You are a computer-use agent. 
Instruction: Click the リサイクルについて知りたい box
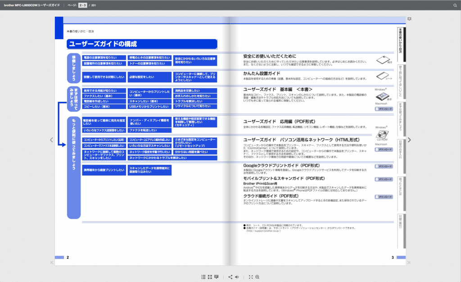(x=195, y=106)
